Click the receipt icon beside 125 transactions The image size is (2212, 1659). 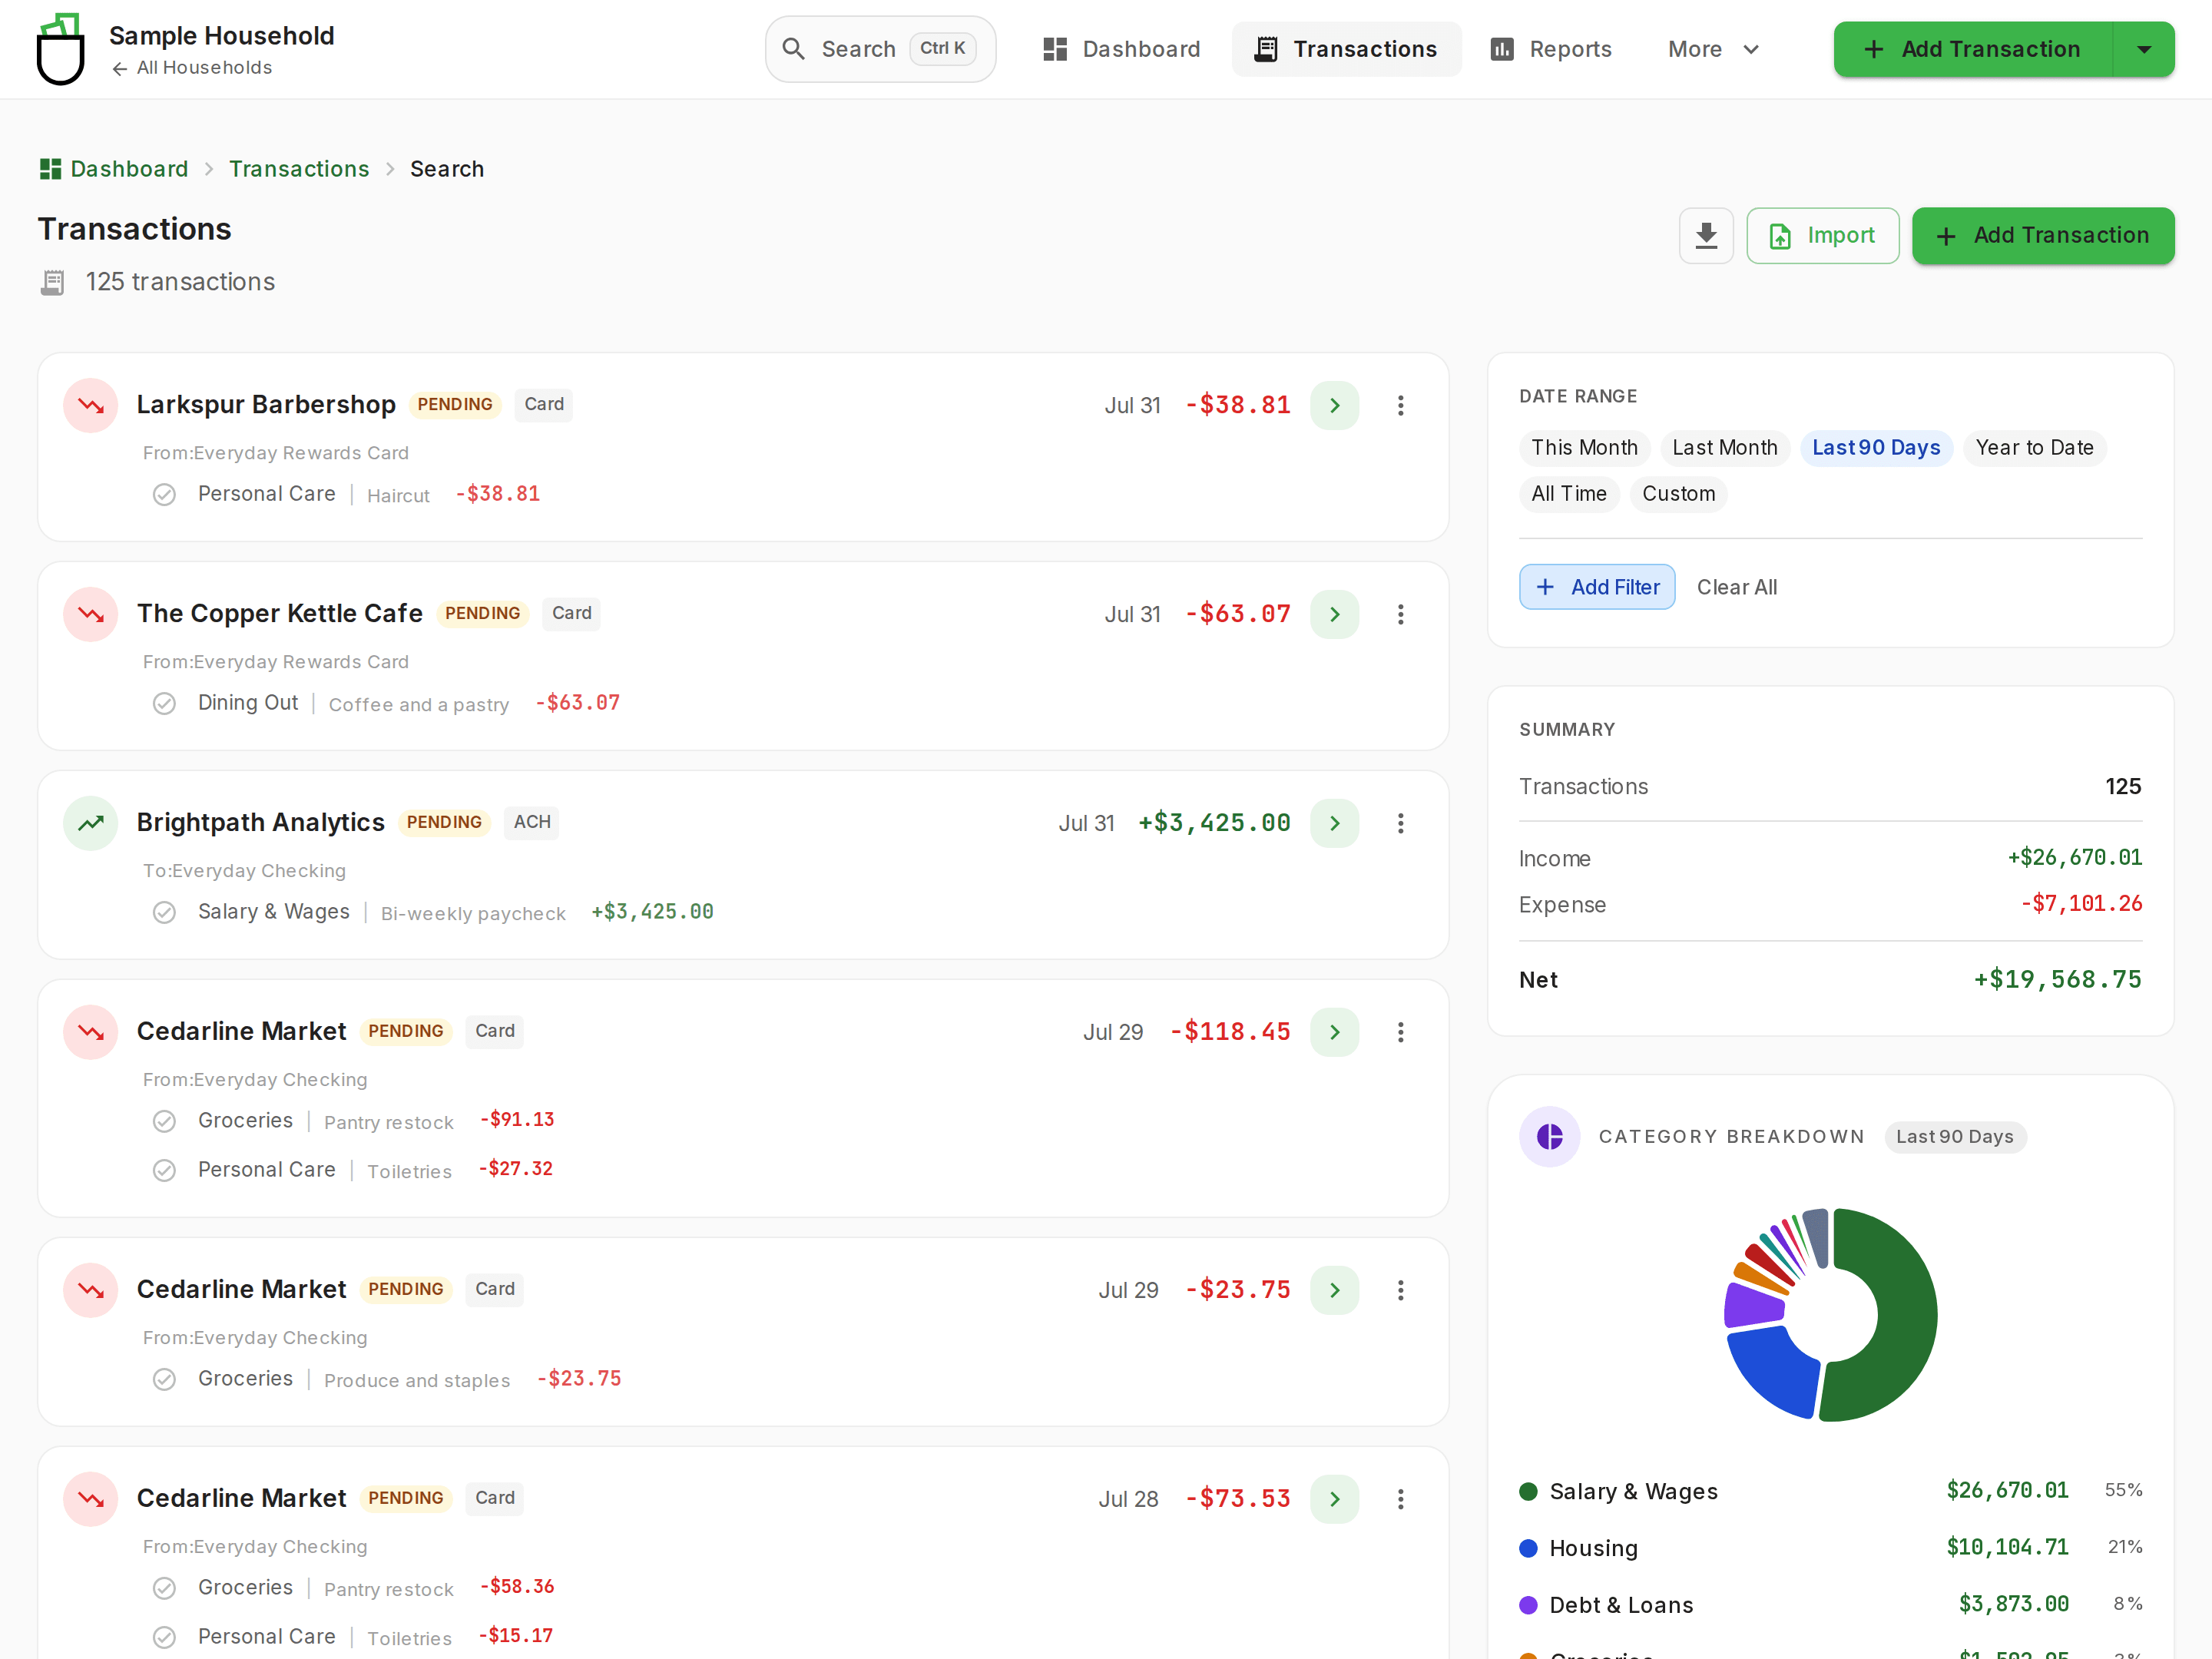[53, 283]
